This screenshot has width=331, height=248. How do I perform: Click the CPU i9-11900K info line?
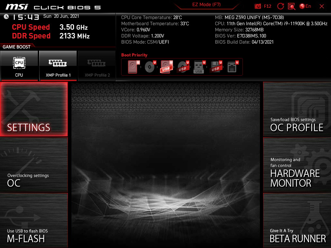click(x=271, y=24)
